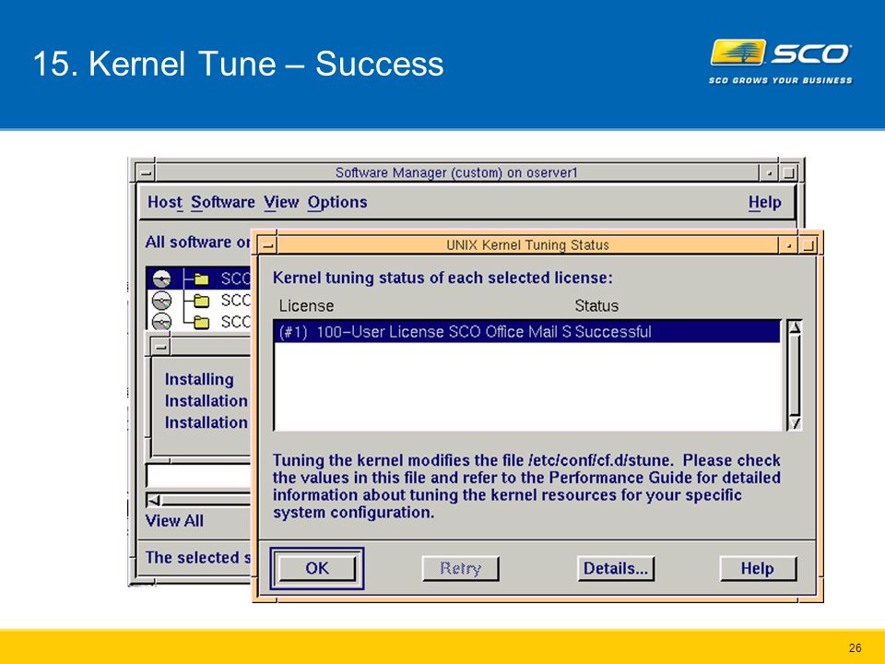Open Details... in the tuning dialog
885x664 pixels.
point(616,568)
